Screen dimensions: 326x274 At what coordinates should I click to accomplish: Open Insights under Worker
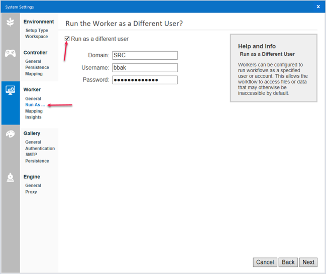click(33, 117)
